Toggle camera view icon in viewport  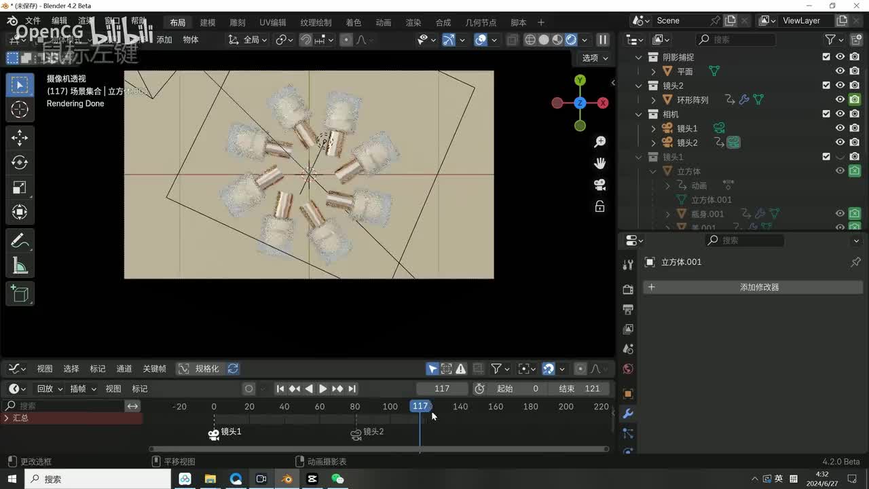tap(599, 185)
